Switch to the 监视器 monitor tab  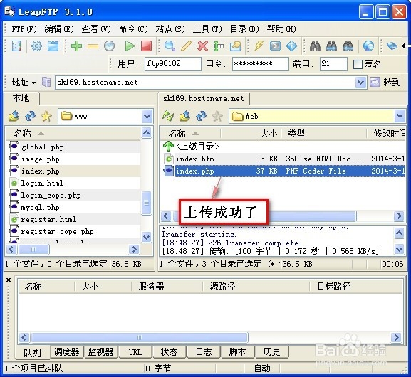click(x=100, y=352)
